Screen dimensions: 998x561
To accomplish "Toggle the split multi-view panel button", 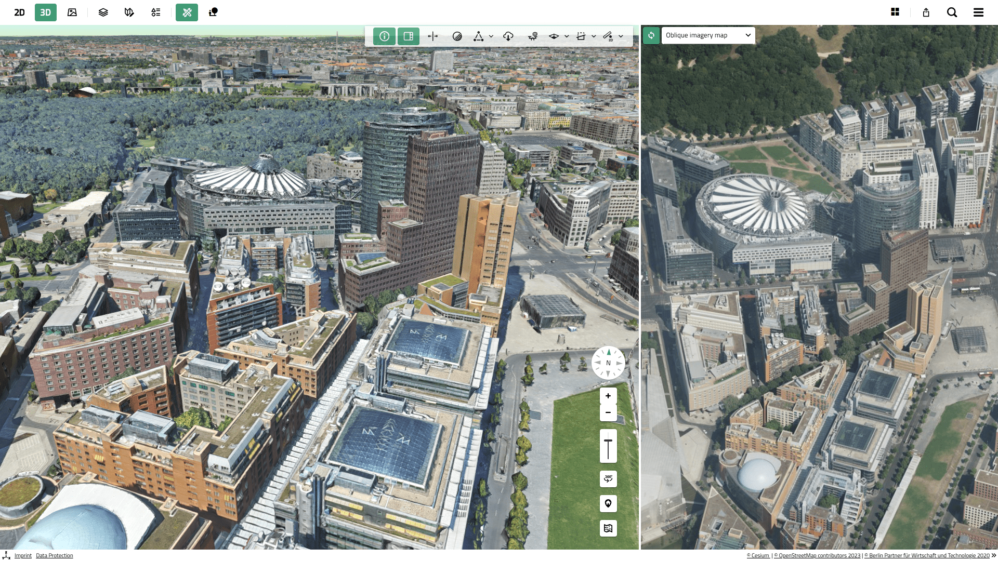I will (x=409, y=36).
